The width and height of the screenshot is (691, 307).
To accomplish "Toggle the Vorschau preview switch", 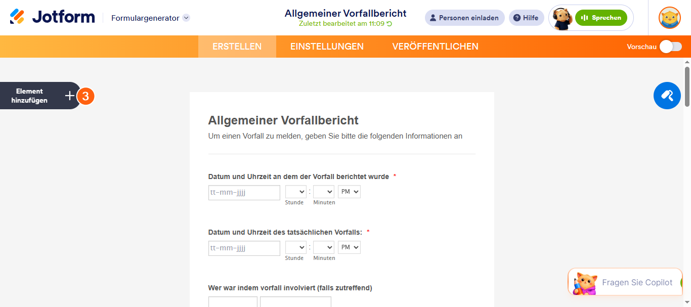I will (671, 47).
